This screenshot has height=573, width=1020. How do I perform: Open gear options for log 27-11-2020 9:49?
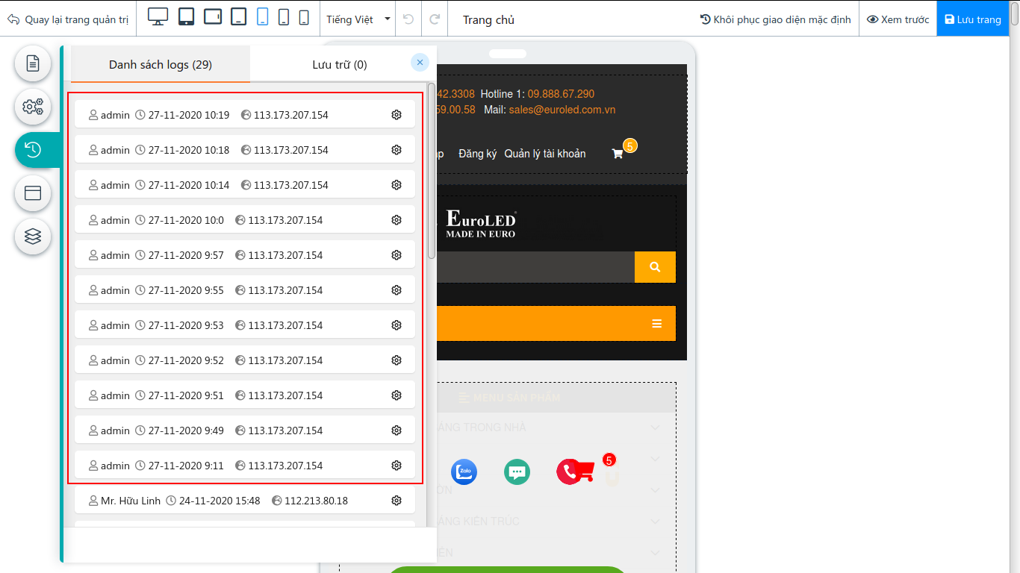coord(397,430)
